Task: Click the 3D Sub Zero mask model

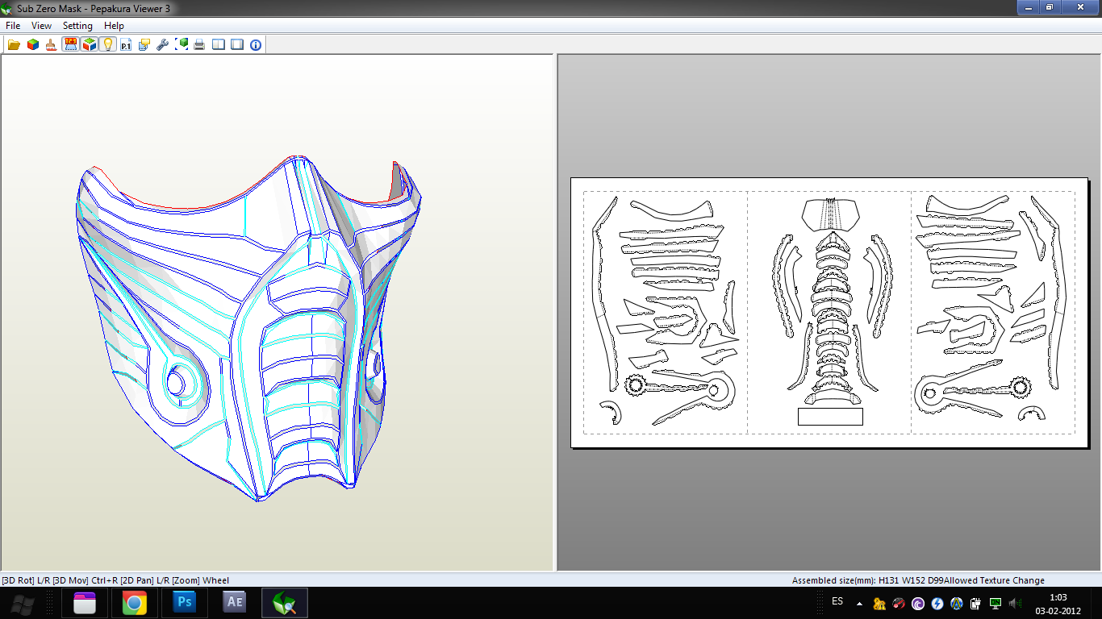Action: [247, 329]
